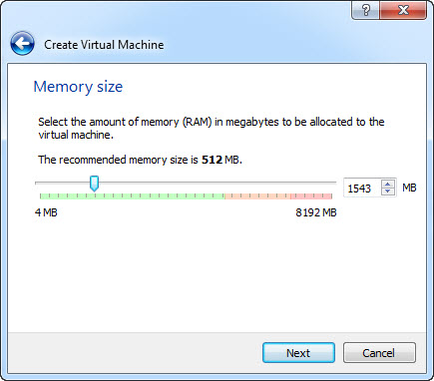Click the orange zone of the memory scale
This screenshot has height=381, width=434.
tap(257, 196)
